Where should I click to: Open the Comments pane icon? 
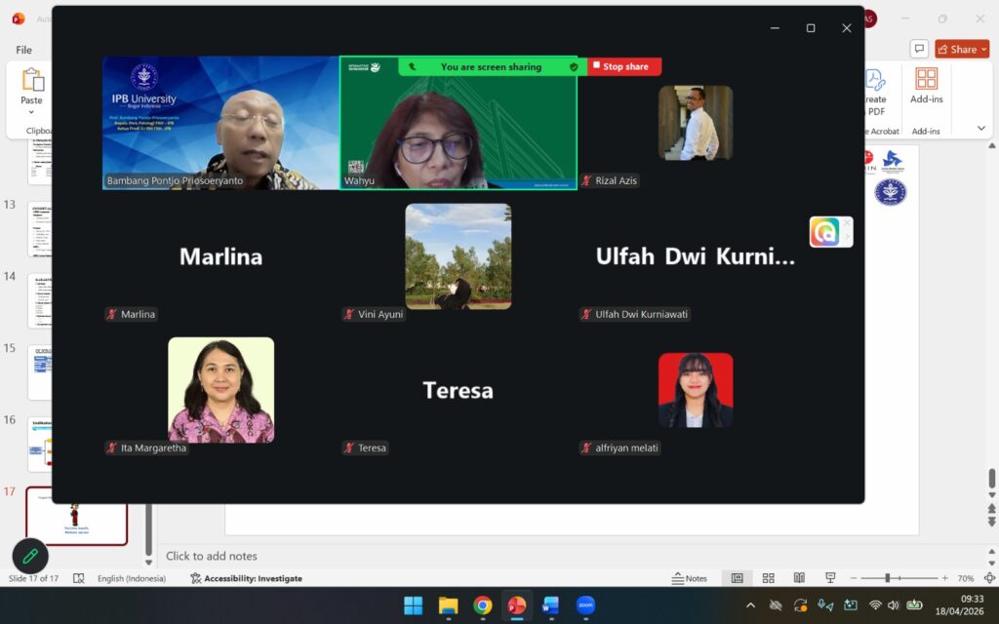tap(919, 49)
